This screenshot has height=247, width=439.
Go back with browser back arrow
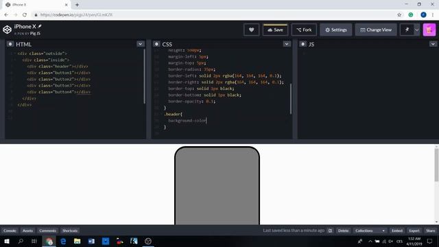coord(6,15)
